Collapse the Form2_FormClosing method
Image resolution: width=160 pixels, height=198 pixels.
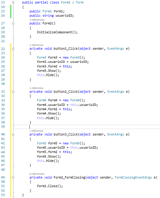[13, 178]
